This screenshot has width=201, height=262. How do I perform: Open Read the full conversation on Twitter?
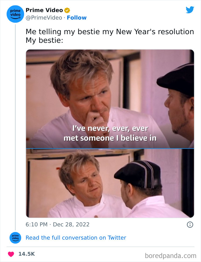point(76,238)
